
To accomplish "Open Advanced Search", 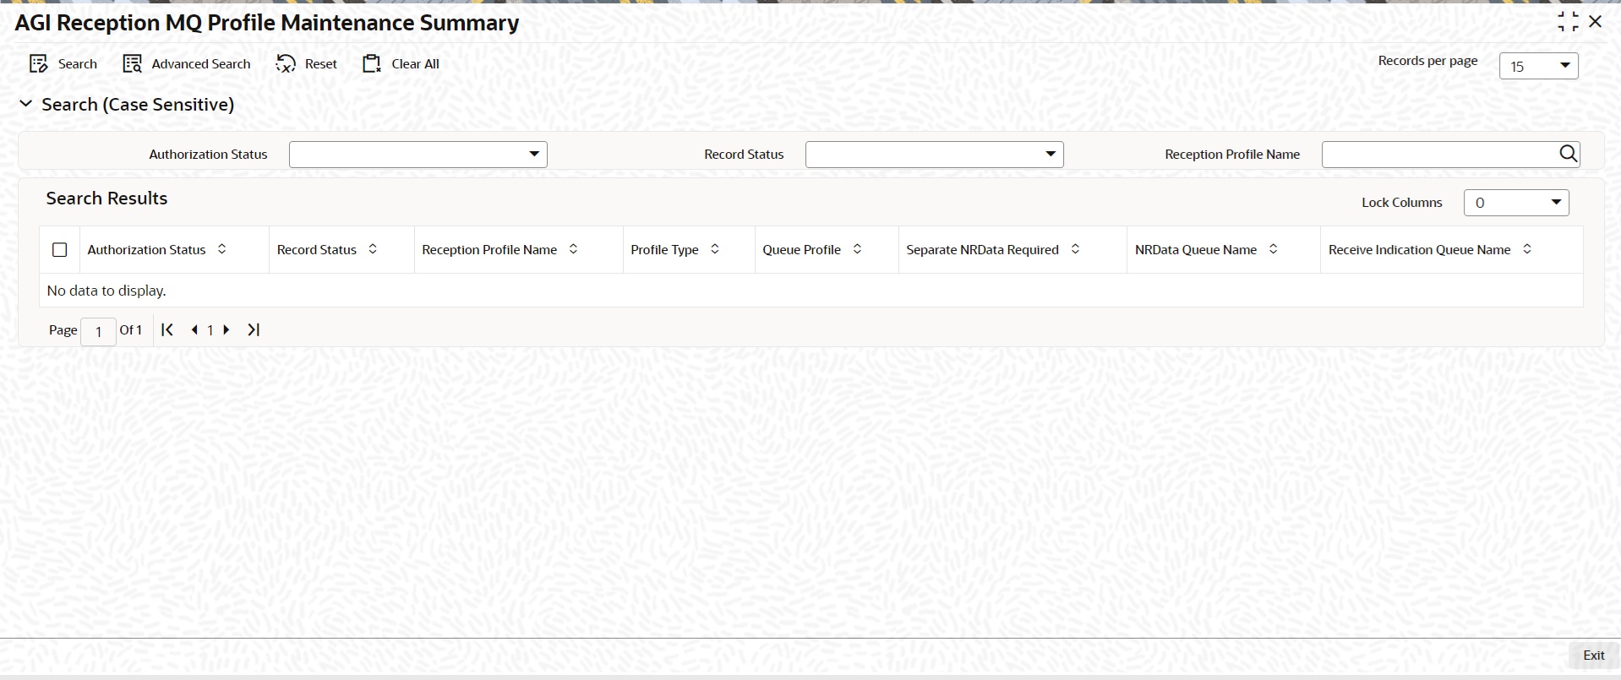I will tap(187, 64).
